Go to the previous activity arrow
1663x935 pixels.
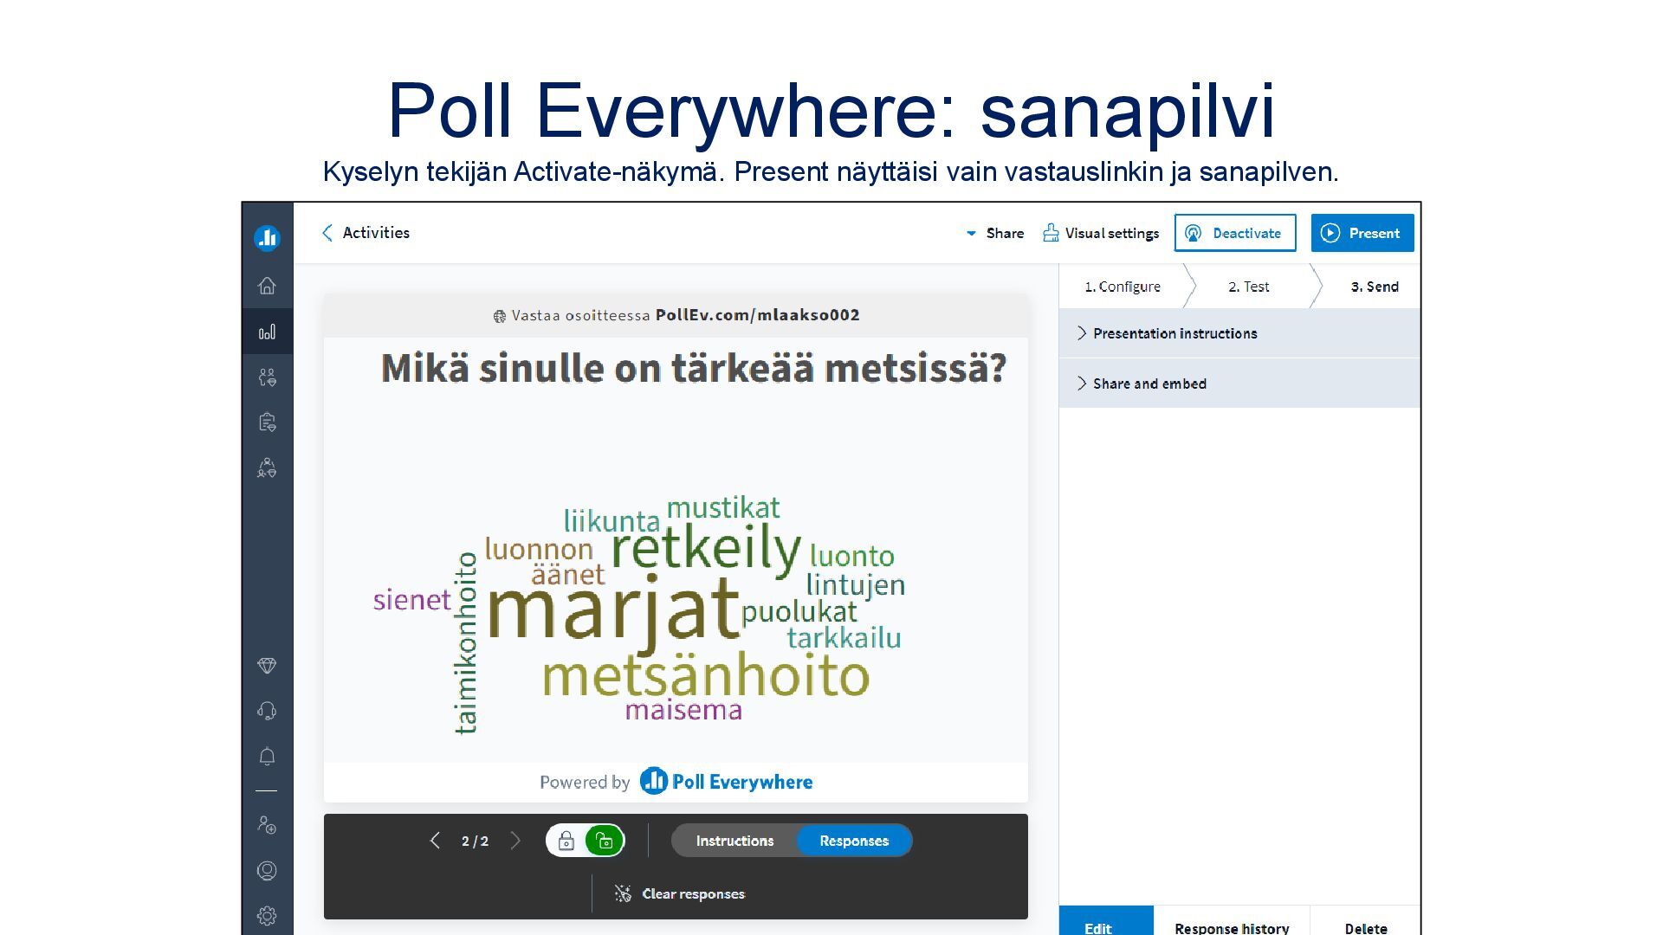(x=435, y=841)
